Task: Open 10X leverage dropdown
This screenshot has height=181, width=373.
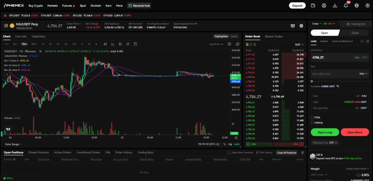Action: click(329, 24)
